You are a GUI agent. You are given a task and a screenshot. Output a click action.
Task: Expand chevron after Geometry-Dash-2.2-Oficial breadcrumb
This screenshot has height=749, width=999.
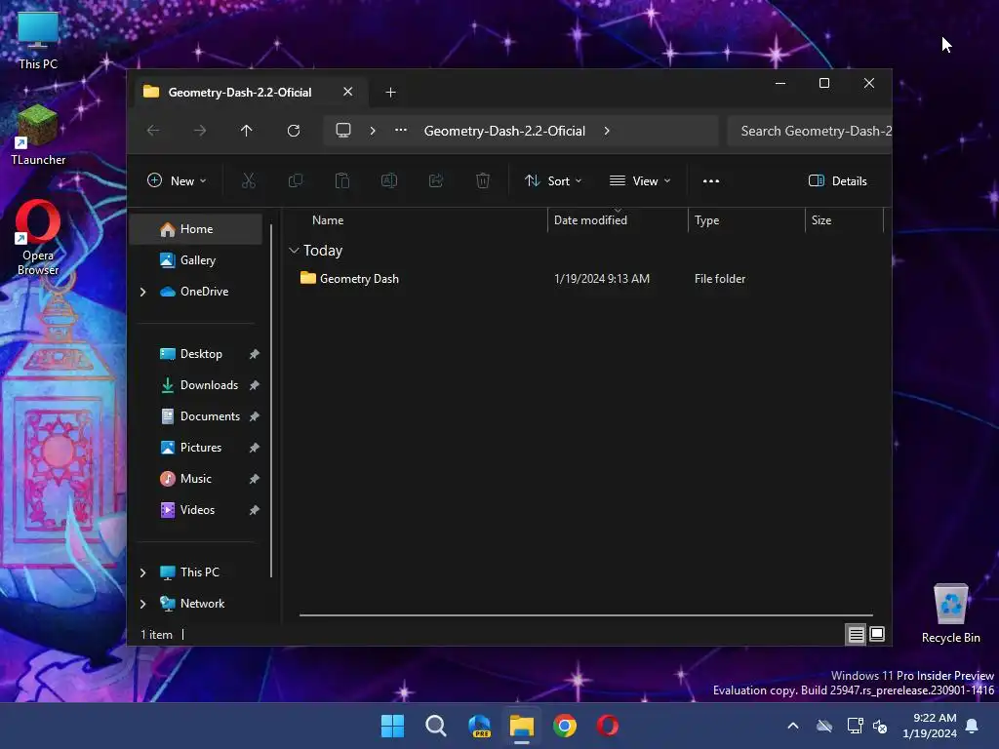pos(607,131)
